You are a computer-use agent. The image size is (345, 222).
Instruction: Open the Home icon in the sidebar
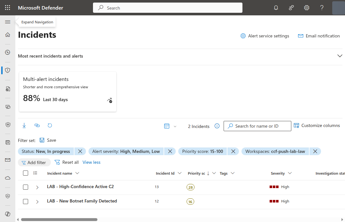[7, 35]
